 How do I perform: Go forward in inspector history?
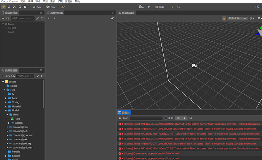(x=54, y=18)
